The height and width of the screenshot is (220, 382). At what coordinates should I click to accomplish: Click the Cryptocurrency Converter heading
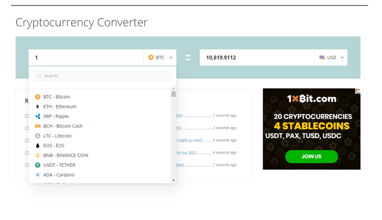[81, 23]
